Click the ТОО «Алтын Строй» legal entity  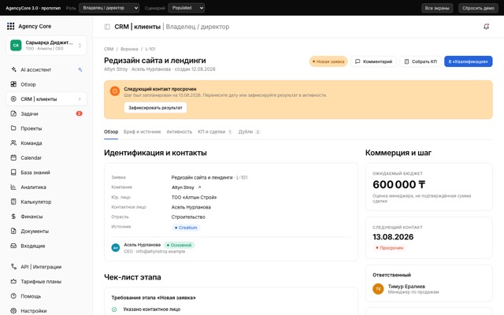click(x=195, y=198)
